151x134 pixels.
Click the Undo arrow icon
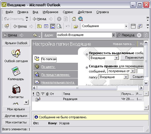[68, 26]
